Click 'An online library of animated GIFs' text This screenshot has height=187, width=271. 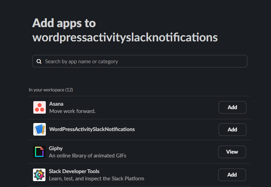point(87,156)
